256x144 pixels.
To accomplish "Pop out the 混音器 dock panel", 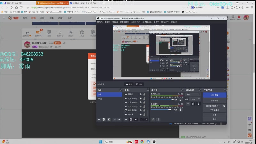I will 182,90.
